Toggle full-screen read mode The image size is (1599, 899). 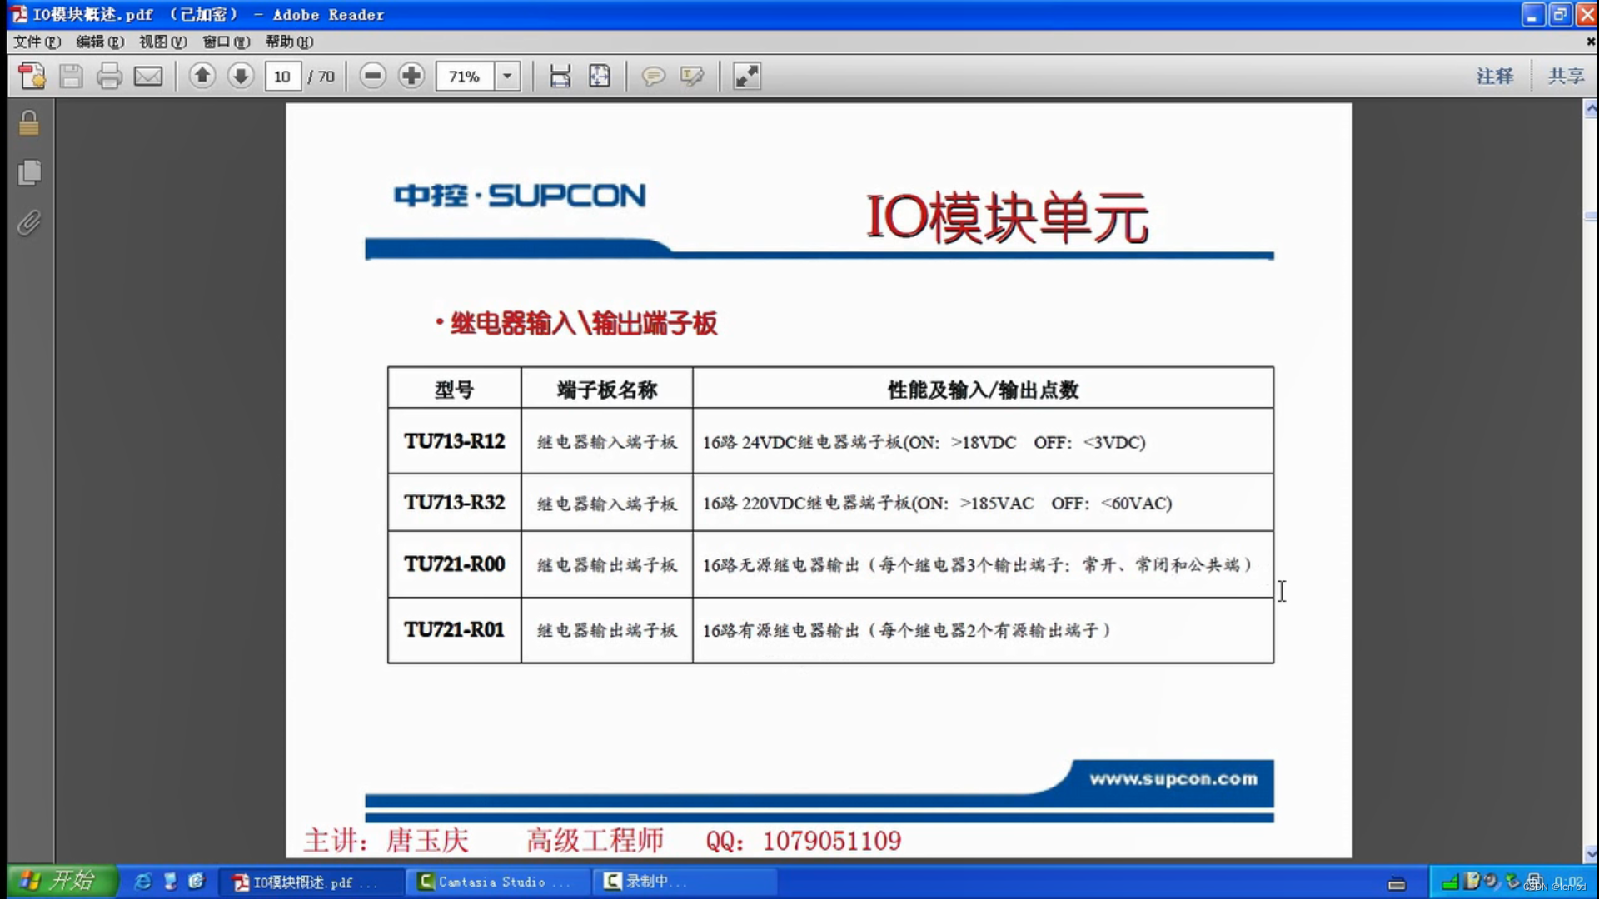point(747,77)
